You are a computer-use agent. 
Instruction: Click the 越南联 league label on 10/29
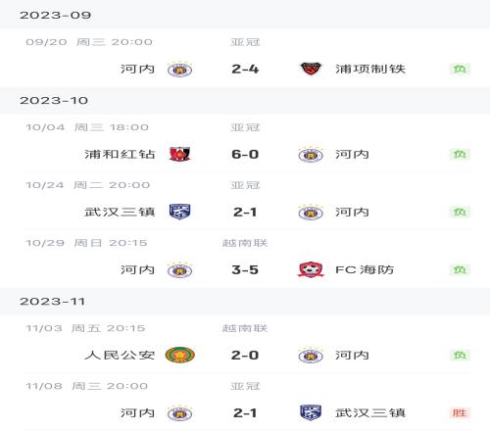[245, 243]
